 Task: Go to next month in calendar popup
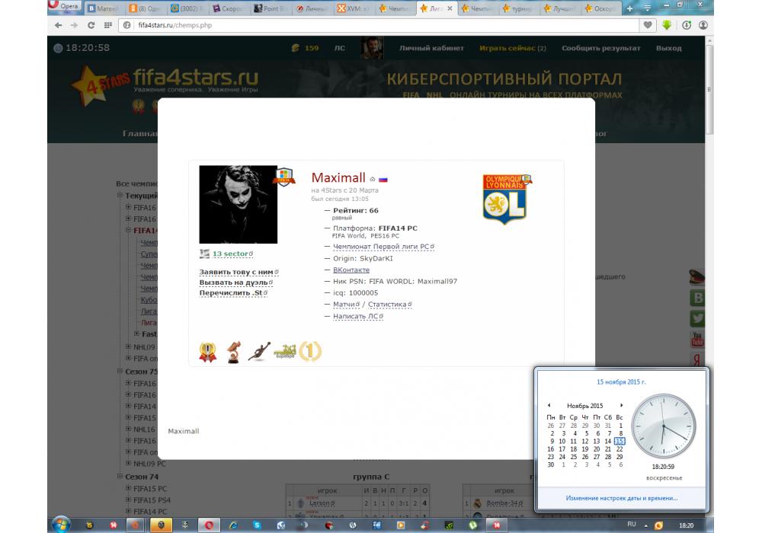621,405
